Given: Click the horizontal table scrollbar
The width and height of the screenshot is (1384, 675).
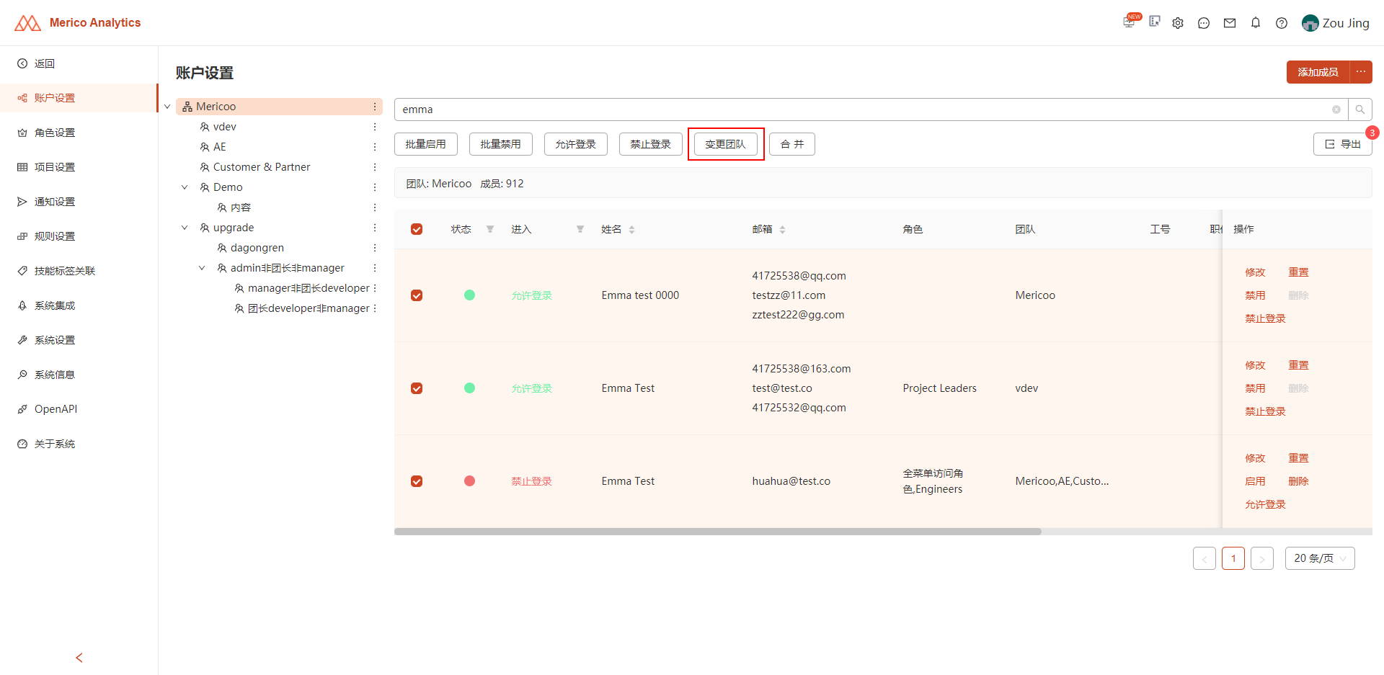Looking at the screenshot, I should [718, 532].
